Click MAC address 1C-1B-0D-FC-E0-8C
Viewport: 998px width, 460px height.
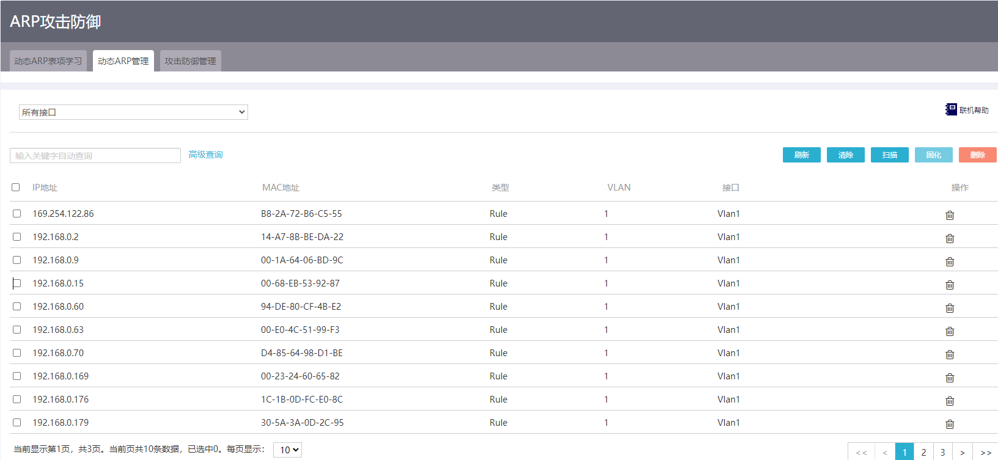click(x=302, y=400)
